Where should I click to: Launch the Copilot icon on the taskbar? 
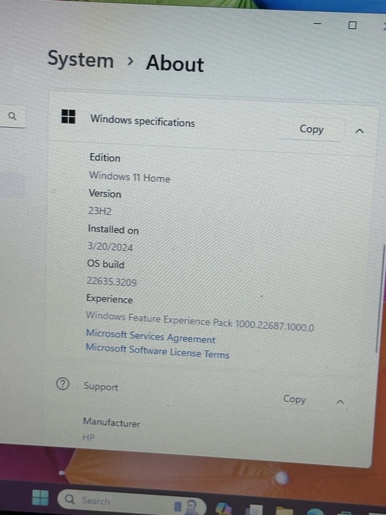coord(224,508)
